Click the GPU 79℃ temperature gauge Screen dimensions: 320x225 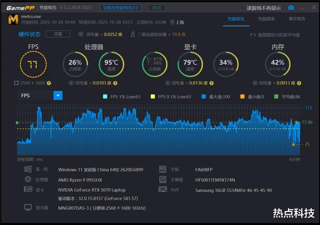click(x=190, y=64)
